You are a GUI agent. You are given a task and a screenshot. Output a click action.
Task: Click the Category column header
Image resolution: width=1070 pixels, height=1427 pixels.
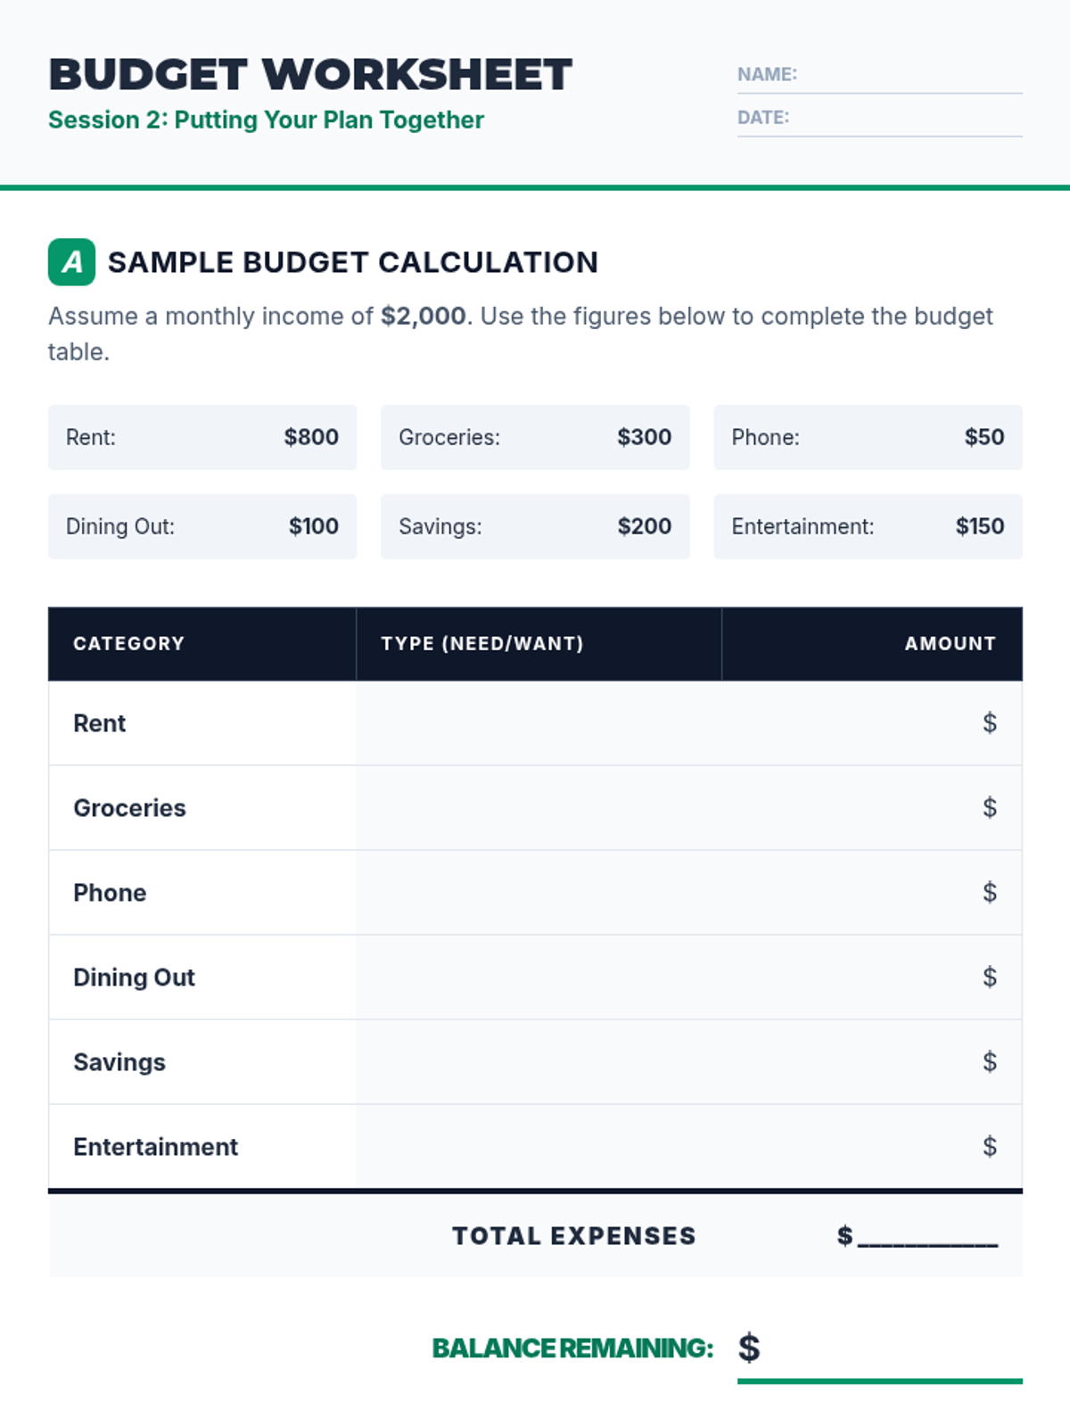(x=129, y=644)
